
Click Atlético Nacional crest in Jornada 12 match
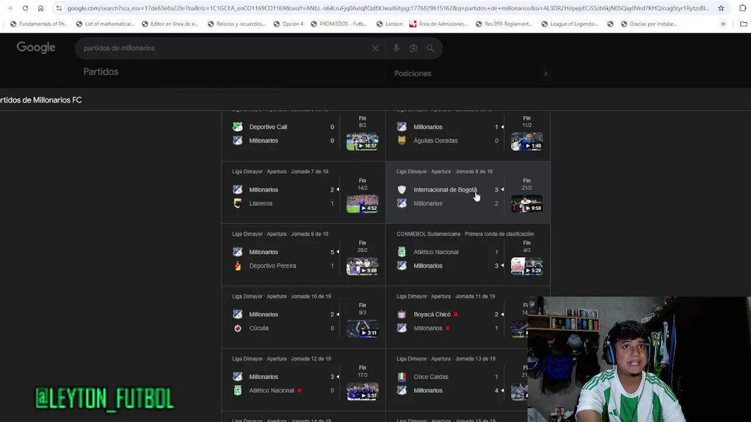(238, 390)
